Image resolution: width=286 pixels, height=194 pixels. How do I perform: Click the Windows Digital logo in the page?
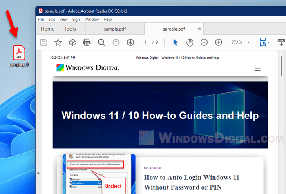[x=88, y=68]
